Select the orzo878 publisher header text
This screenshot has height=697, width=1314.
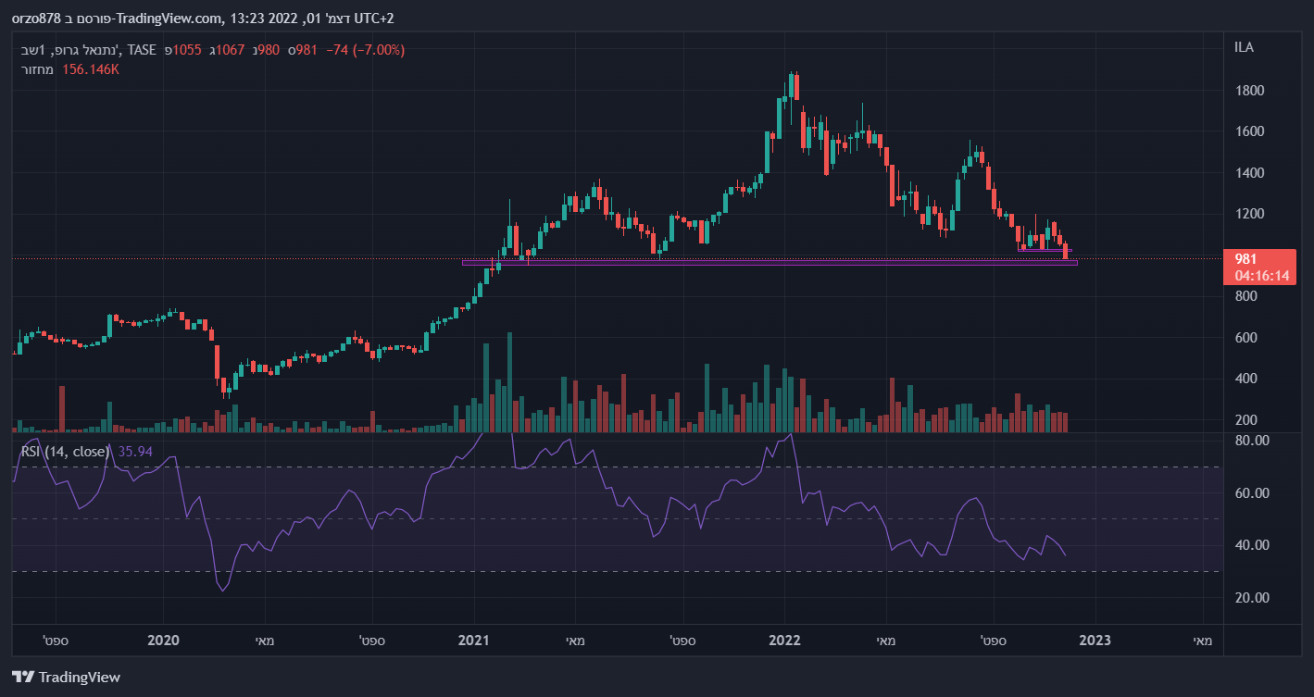(36, 19)
